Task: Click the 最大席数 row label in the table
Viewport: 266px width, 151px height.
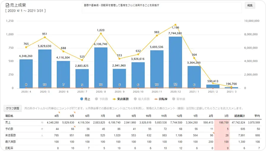Action: pyautogui.click(x=10, y=142)
